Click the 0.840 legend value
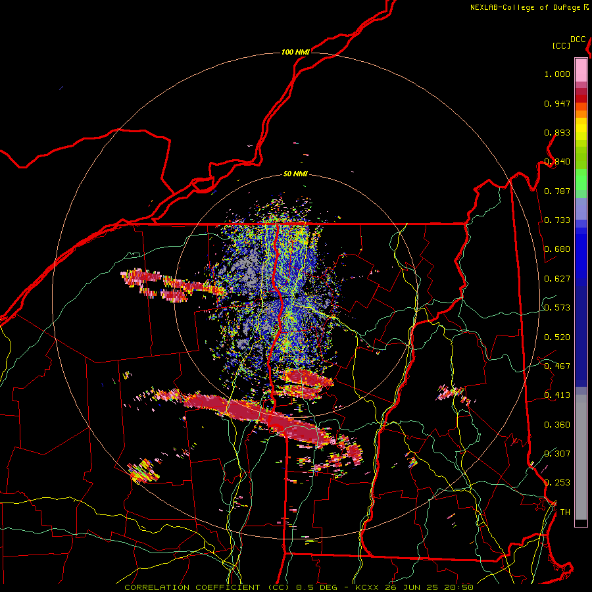The image size is (592, 592). pos(557,162)
